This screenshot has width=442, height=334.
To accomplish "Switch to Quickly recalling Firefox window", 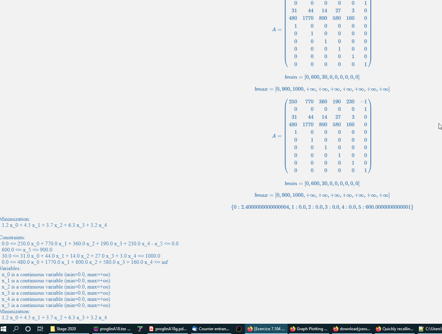I will pos(395,329).
